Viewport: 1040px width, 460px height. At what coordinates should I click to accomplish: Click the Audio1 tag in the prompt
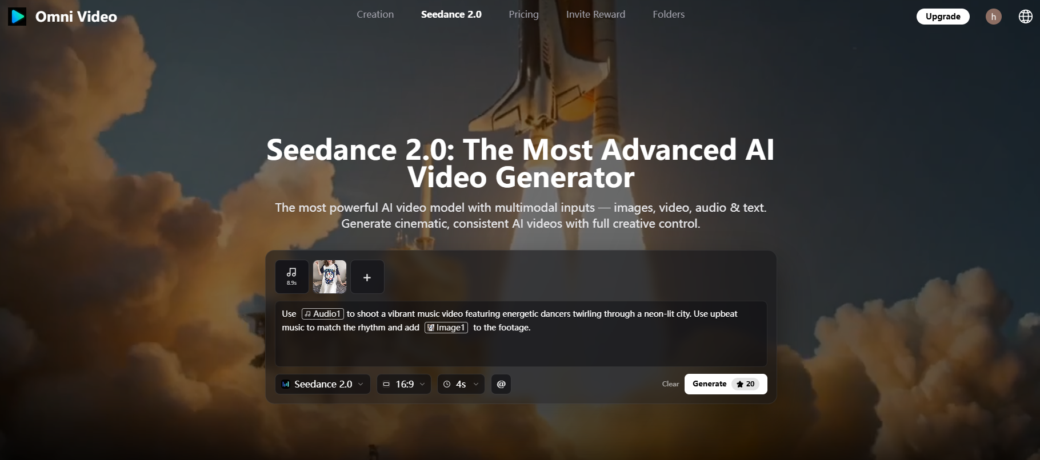click(323, 314)
